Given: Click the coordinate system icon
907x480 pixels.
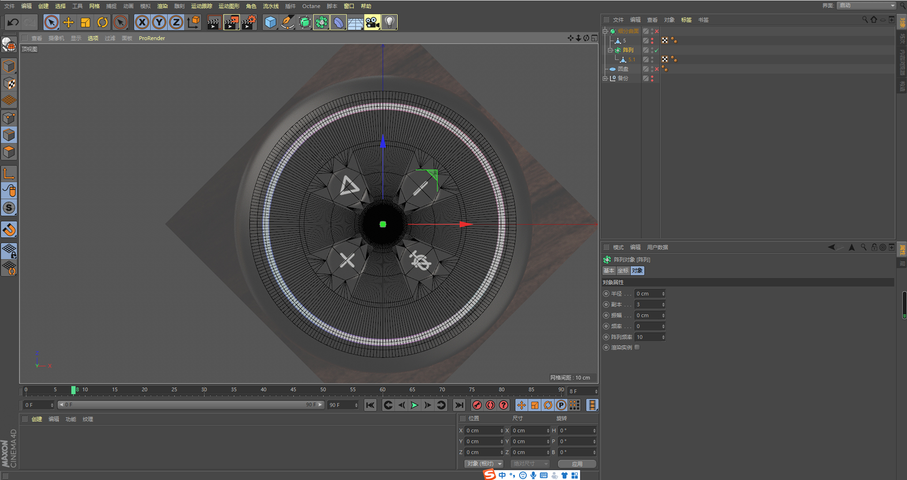Looking at the screenshot, I should pos(193,22).
